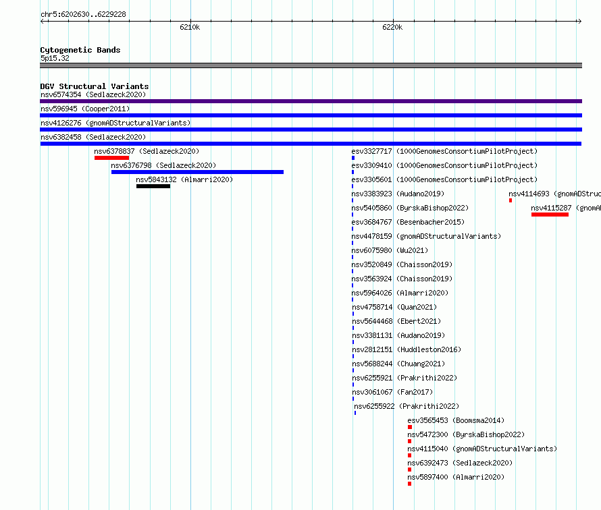Image resolution: width=601 pixels, height=510 pixels.
Task: Open nsv5964026 (Almarri2020) label
Action: (x=400, y=293)
